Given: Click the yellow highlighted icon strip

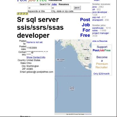Looking at the screenshot, I should coord(22,14).
